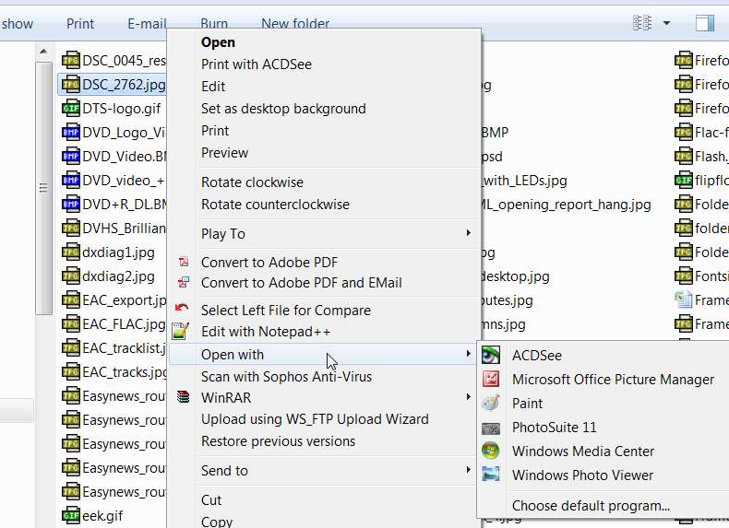Select the file with_LEDs.jpg
This screenshot has height=528, width=729.
click(524, 181)
